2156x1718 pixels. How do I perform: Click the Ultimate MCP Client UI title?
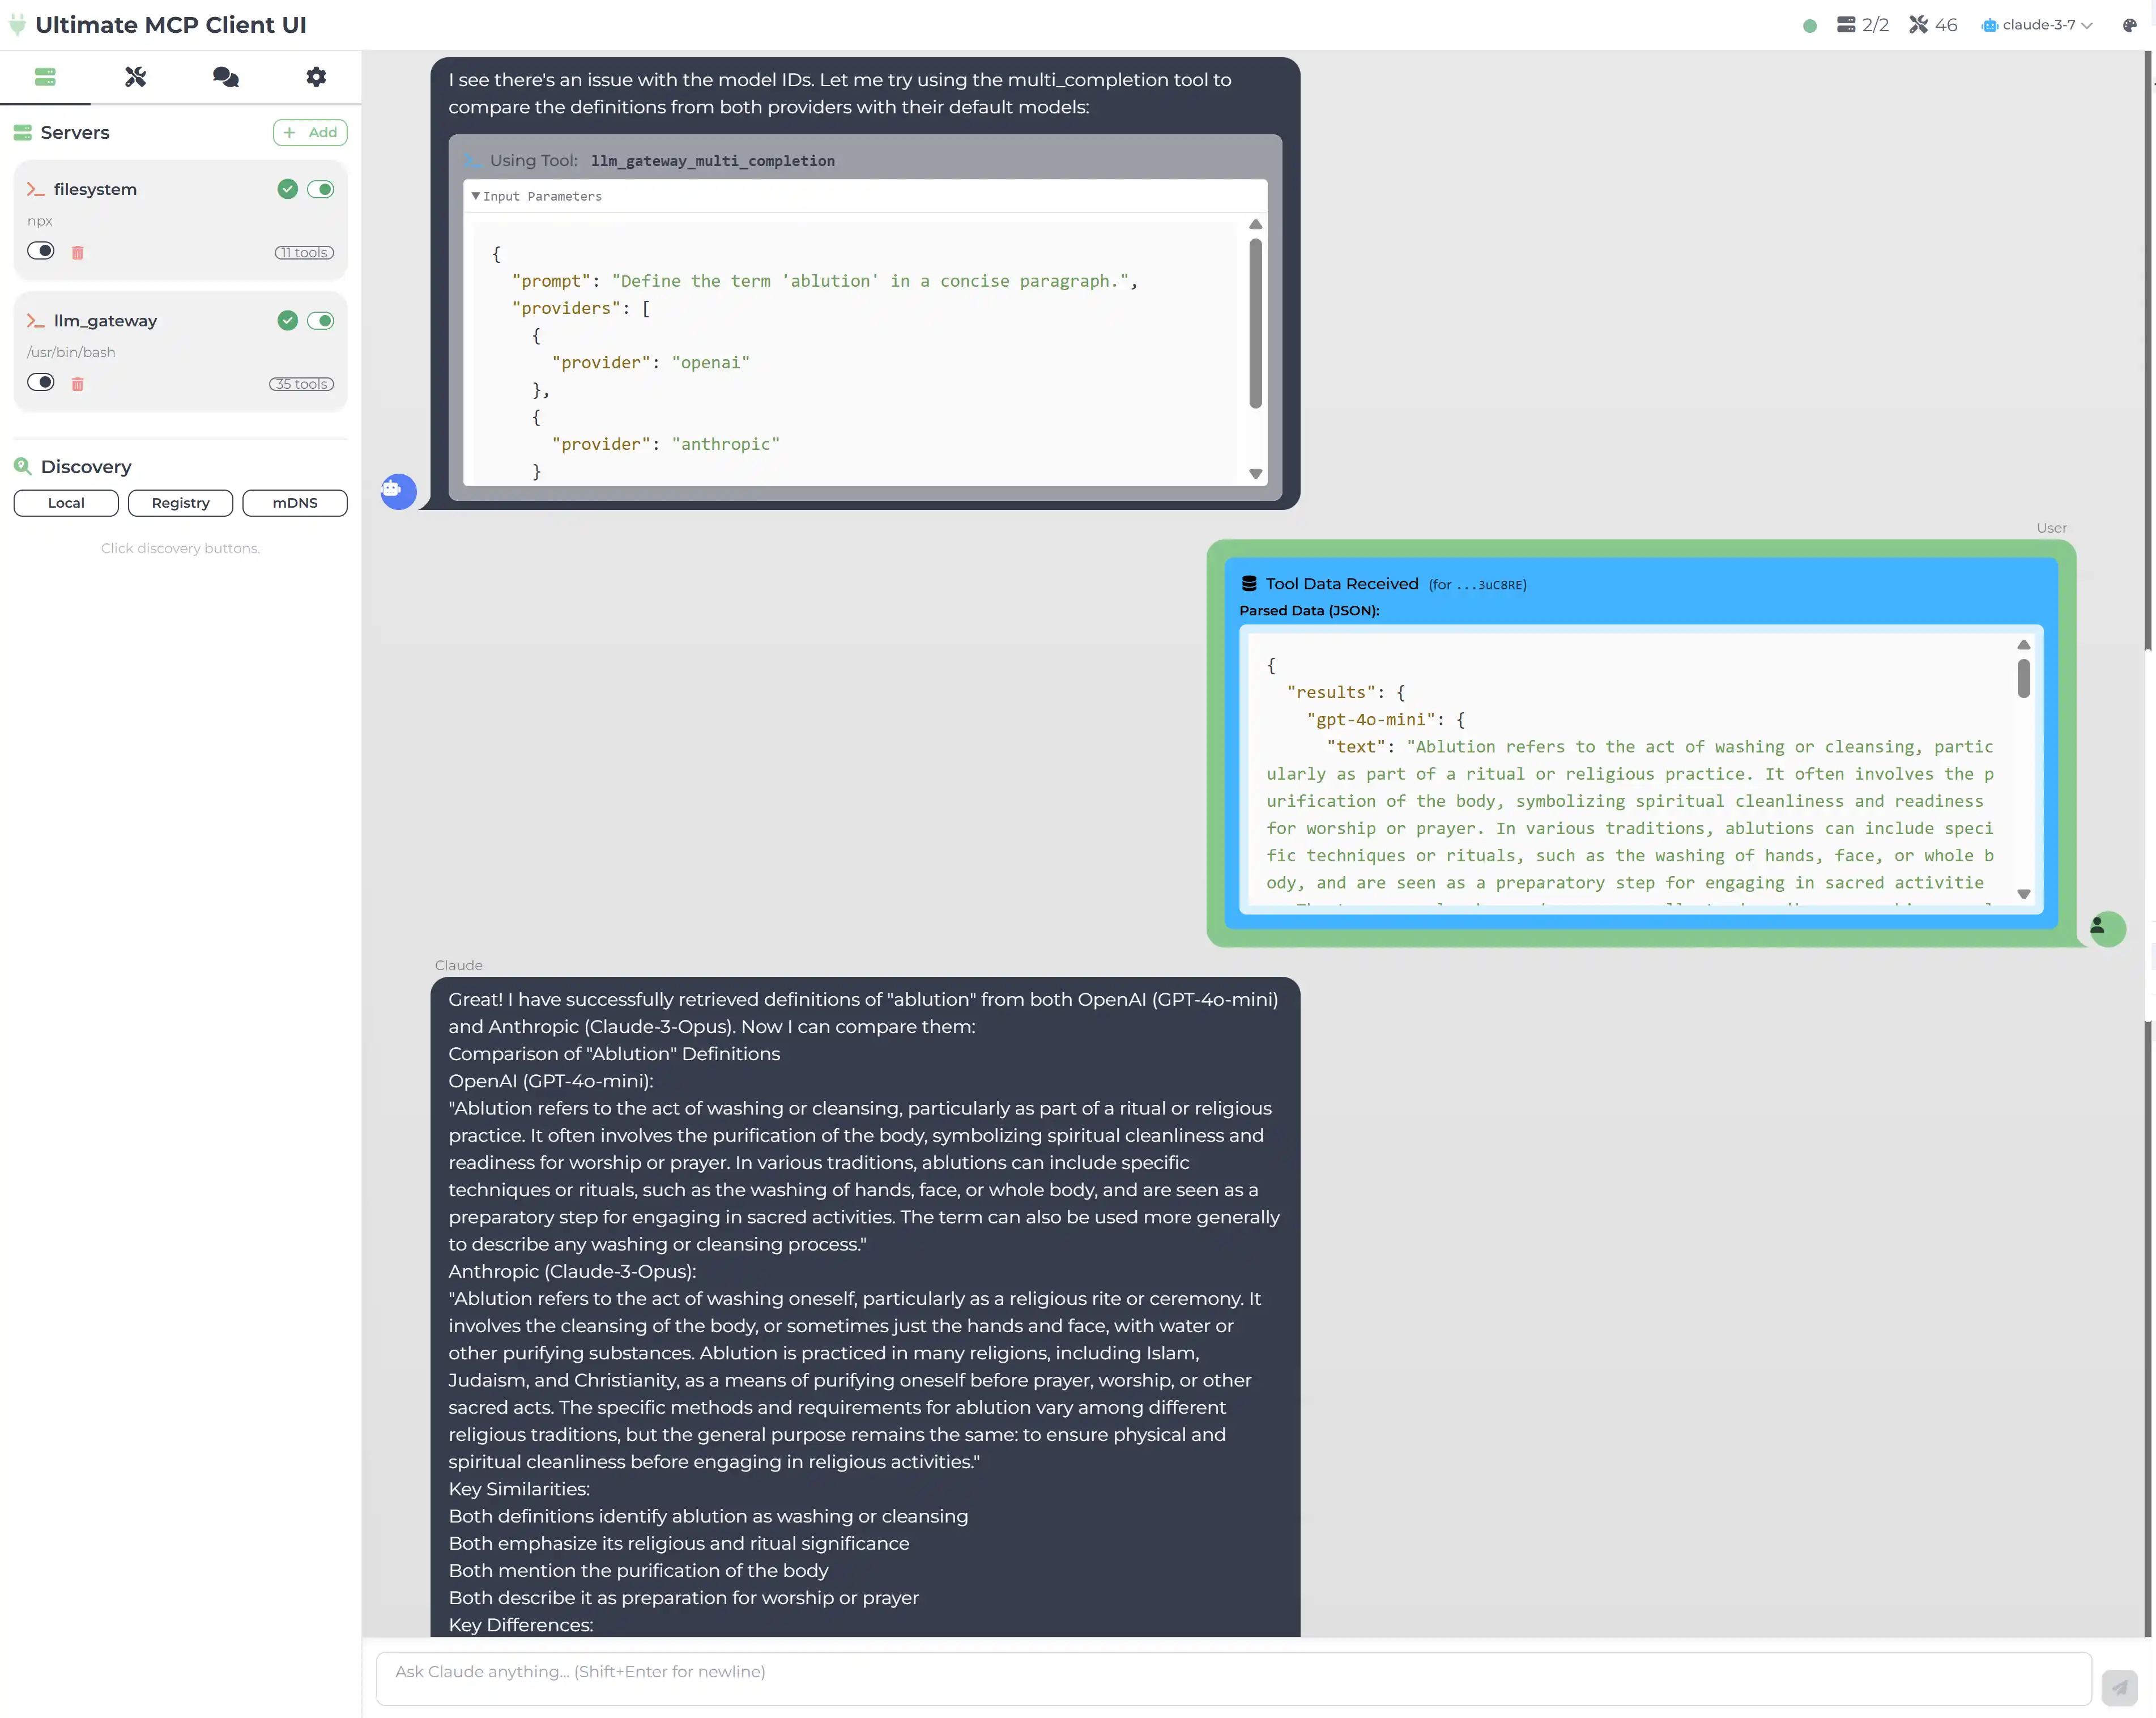(171, 25)
